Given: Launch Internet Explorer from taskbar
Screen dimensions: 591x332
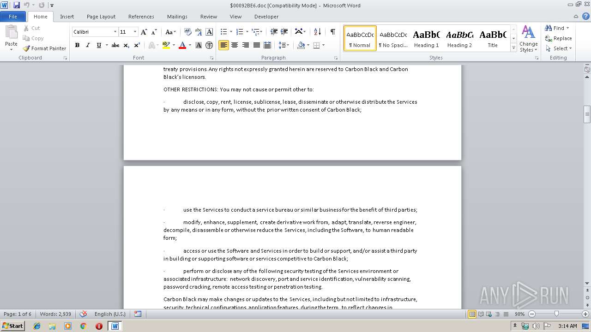Looking at the screenshot, I should [37, 326].
